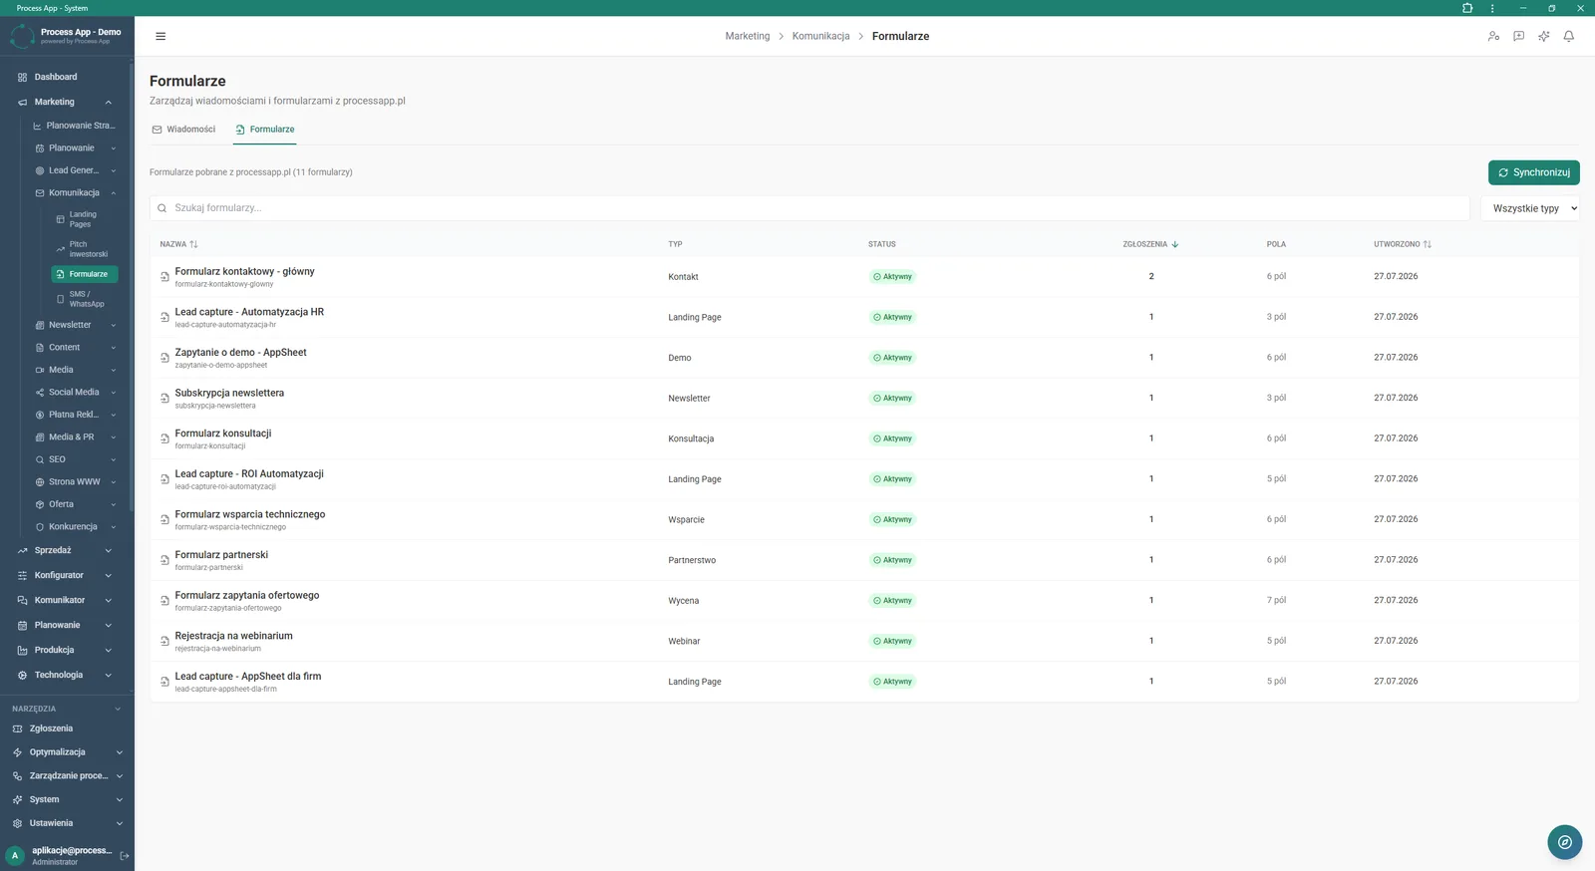Open the Wszystkie typy filter dropdown

(x=1530, y=208)
